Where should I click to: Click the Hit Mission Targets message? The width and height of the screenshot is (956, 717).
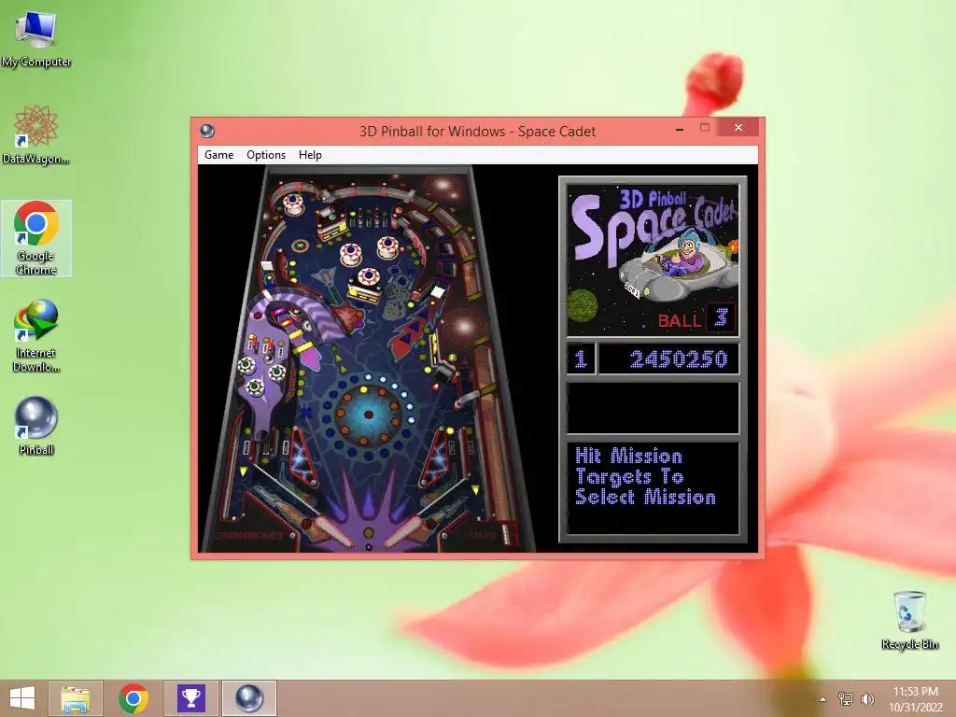click(x=645, y=477)
